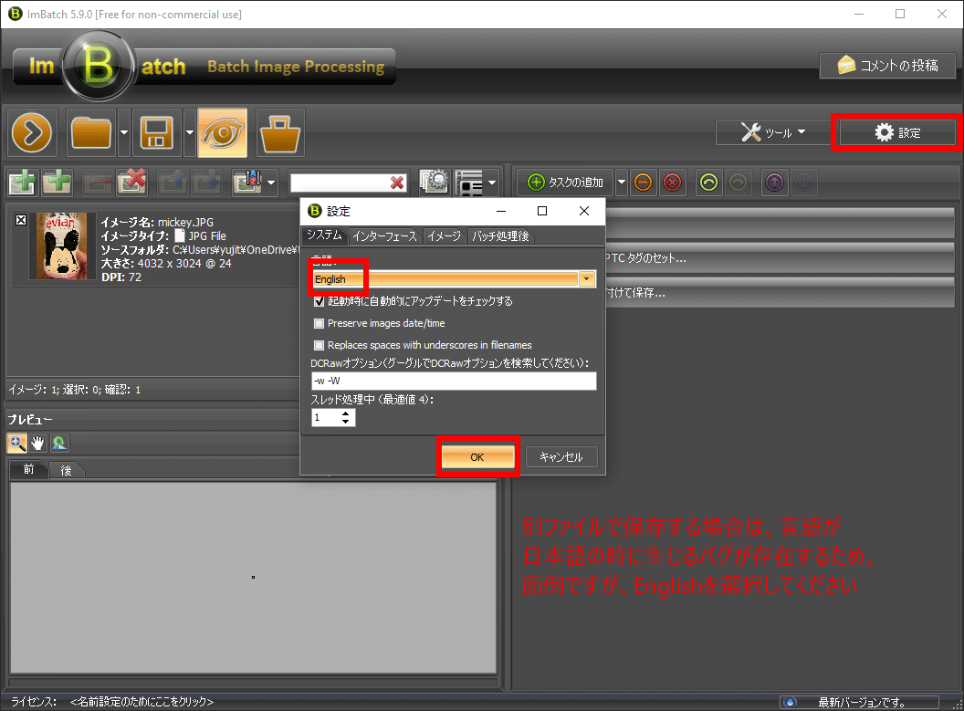Open the language dropdown showing English

coord(587,279)
